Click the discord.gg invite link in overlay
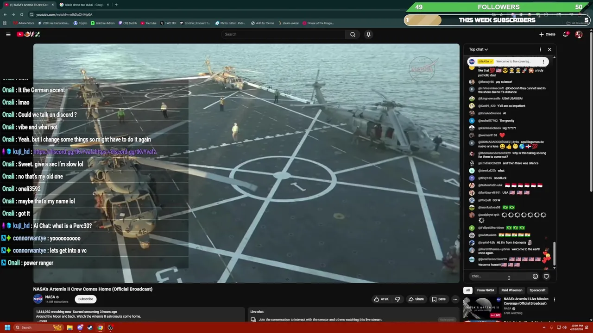Screen dimensions: 593x333 coord(95,152)
